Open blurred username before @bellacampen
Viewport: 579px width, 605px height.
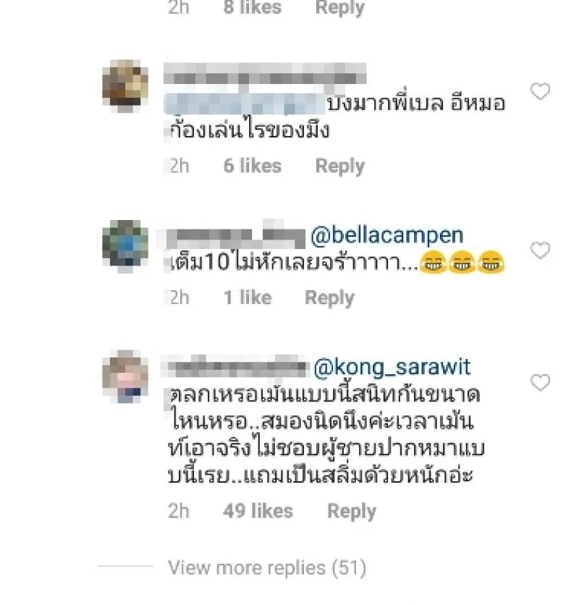click(x=236, y=235)
